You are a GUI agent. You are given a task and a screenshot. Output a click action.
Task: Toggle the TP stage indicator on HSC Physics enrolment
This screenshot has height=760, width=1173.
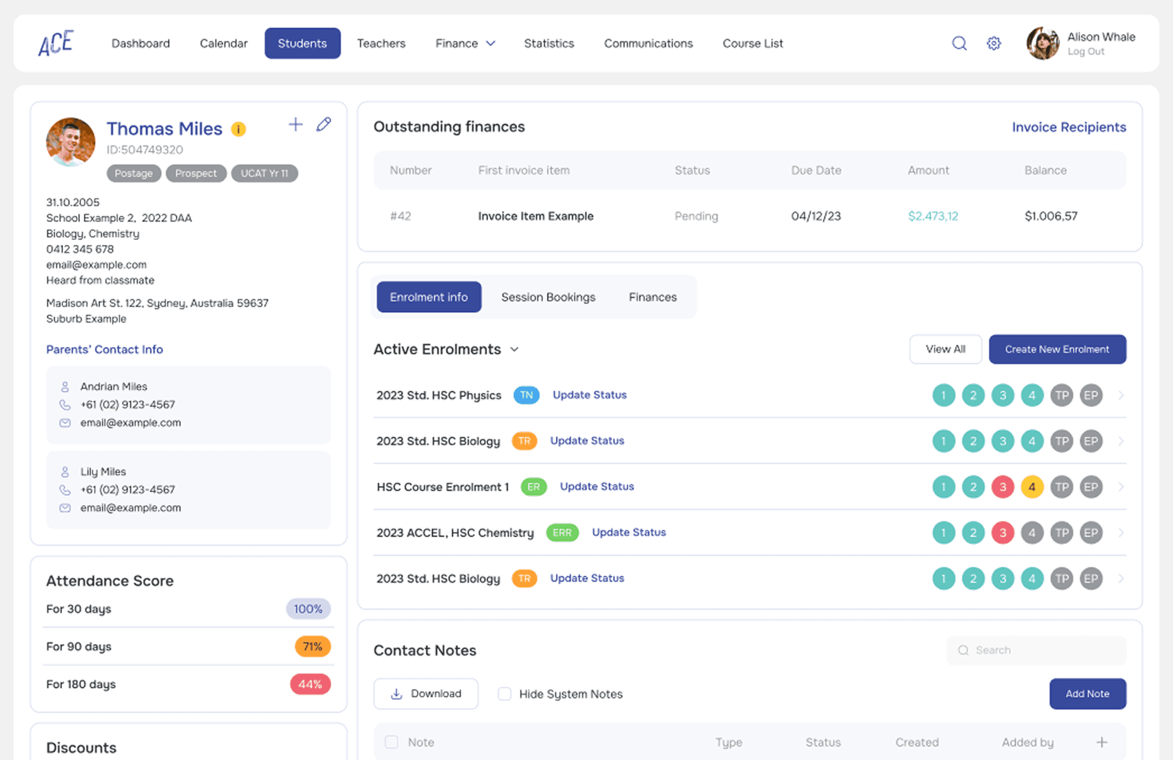[x=1062, y=395]
